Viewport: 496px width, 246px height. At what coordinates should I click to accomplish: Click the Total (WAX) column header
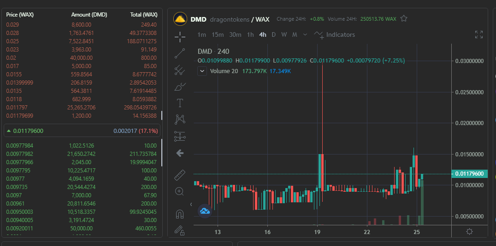144,15
